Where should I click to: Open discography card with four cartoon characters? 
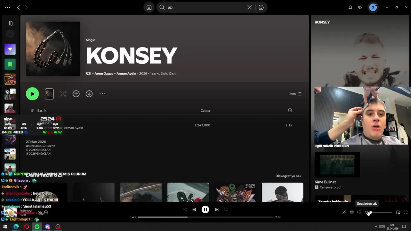coord(235,193)
